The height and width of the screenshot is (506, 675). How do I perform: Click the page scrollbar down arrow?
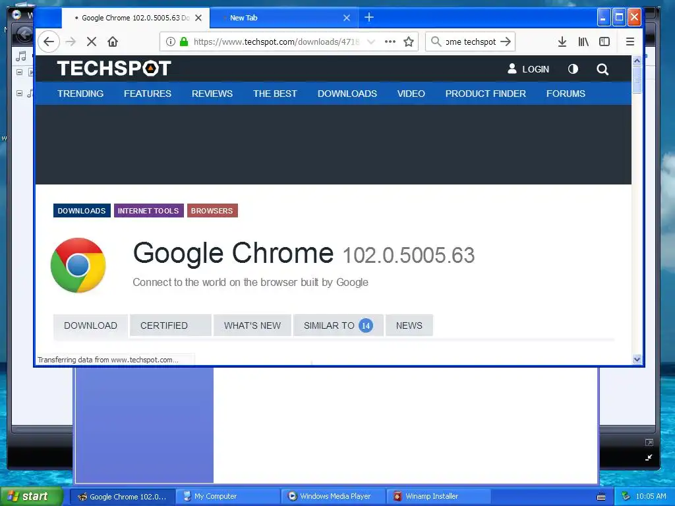click(x=637, y=359)
